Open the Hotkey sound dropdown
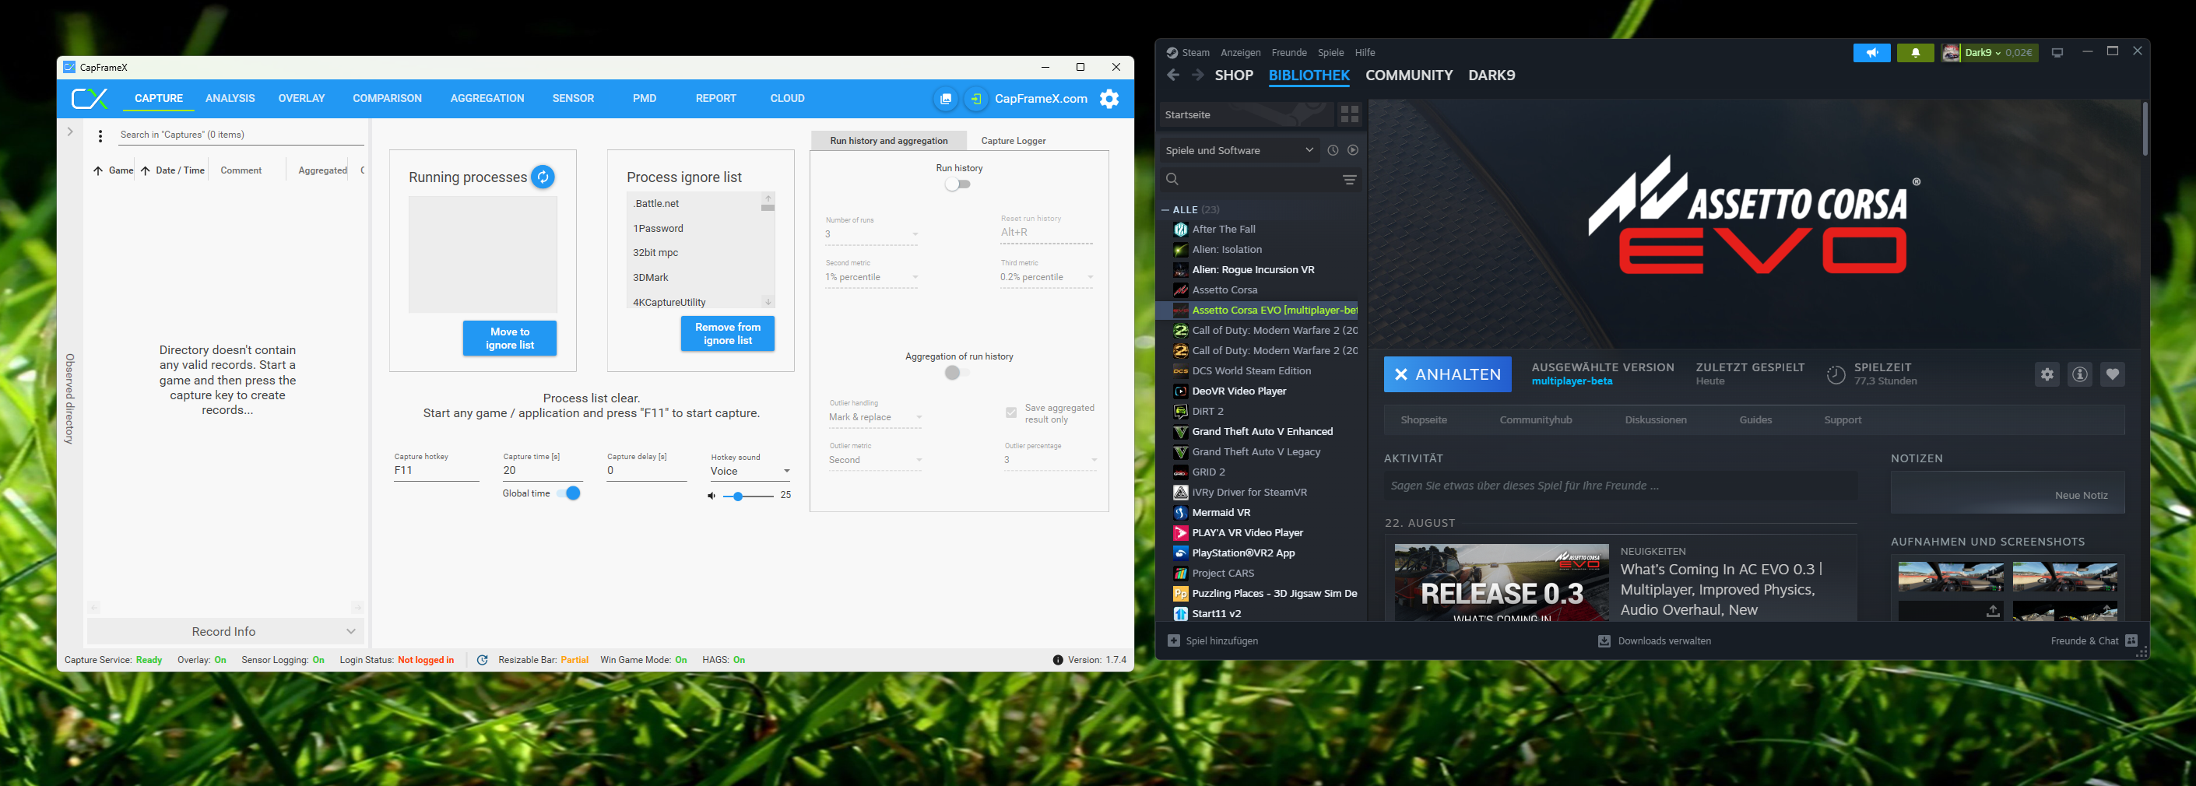This screenshot has height=786, width=2196. [750, 472]
